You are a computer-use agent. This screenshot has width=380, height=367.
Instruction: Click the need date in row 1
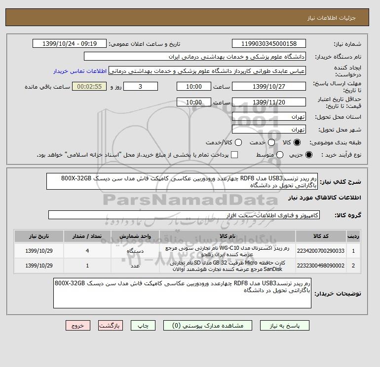[x=39, y=251]
